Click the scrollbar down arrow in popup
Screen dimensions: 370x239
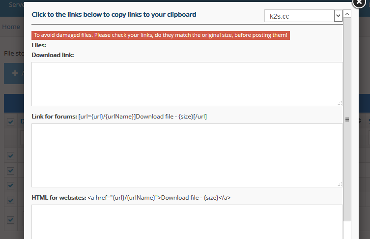pos(347,235)
